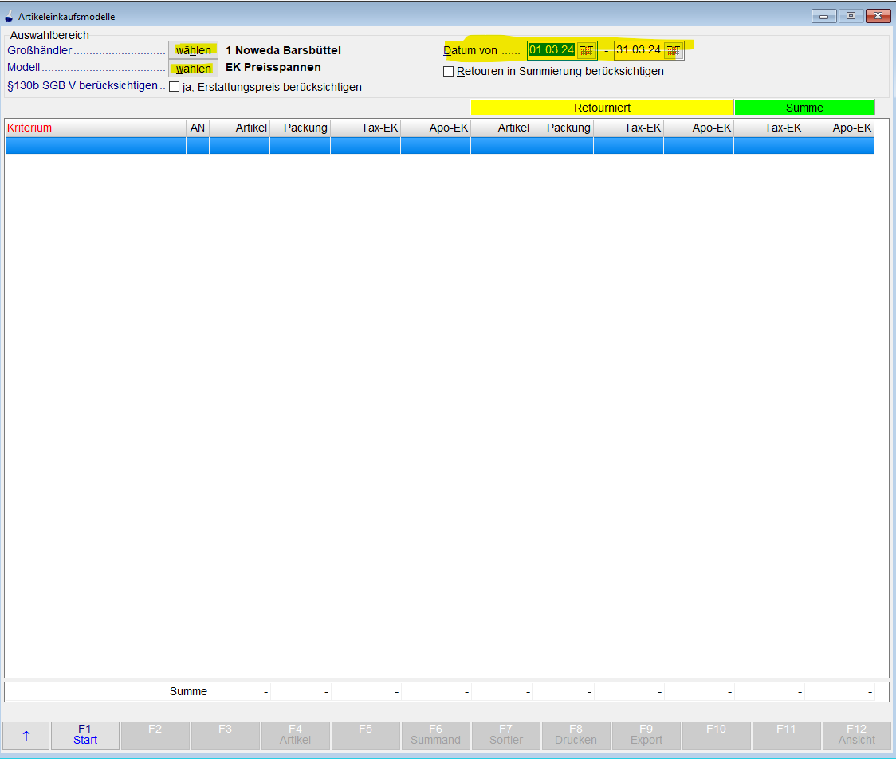Viewport: 896px width, 759px height.
Task: Click the F8 Drucken button
Action: click(576, 736)
